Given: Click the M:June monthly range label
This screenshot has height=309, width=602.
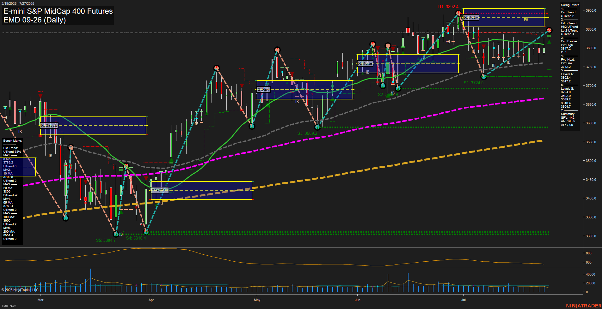Looking at the screenshot, I should click(x=365, y=63).
